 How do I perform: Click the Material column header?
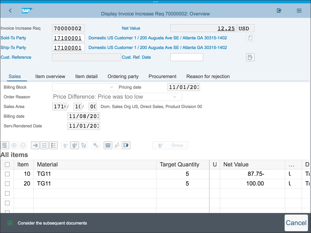click(95, 165)
